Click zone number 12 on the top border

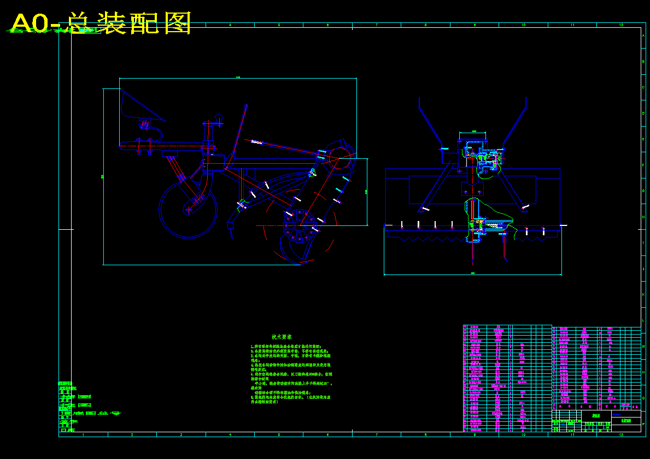[621, 25]
